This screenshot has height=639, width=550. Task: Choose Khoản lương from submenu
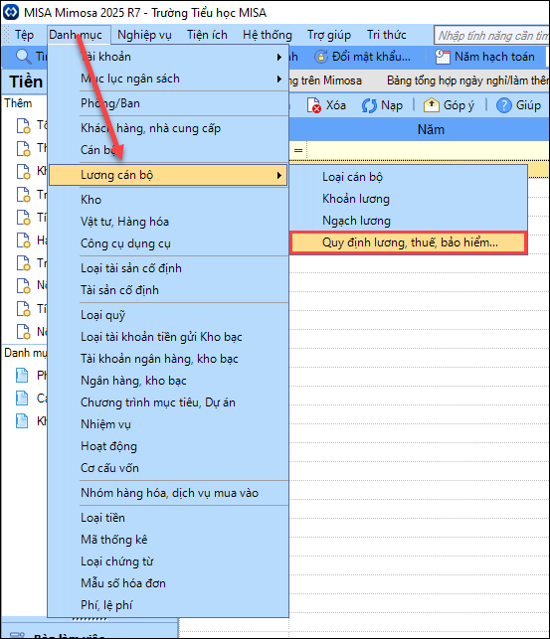tap(356, 199)
